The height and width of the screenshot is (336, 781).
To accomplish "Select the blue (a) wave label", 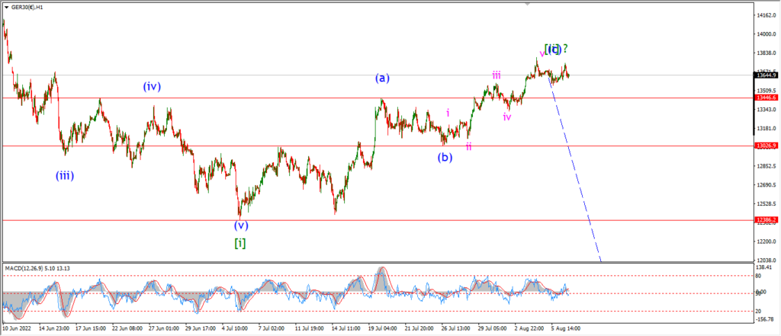I will tap(383, 78).
